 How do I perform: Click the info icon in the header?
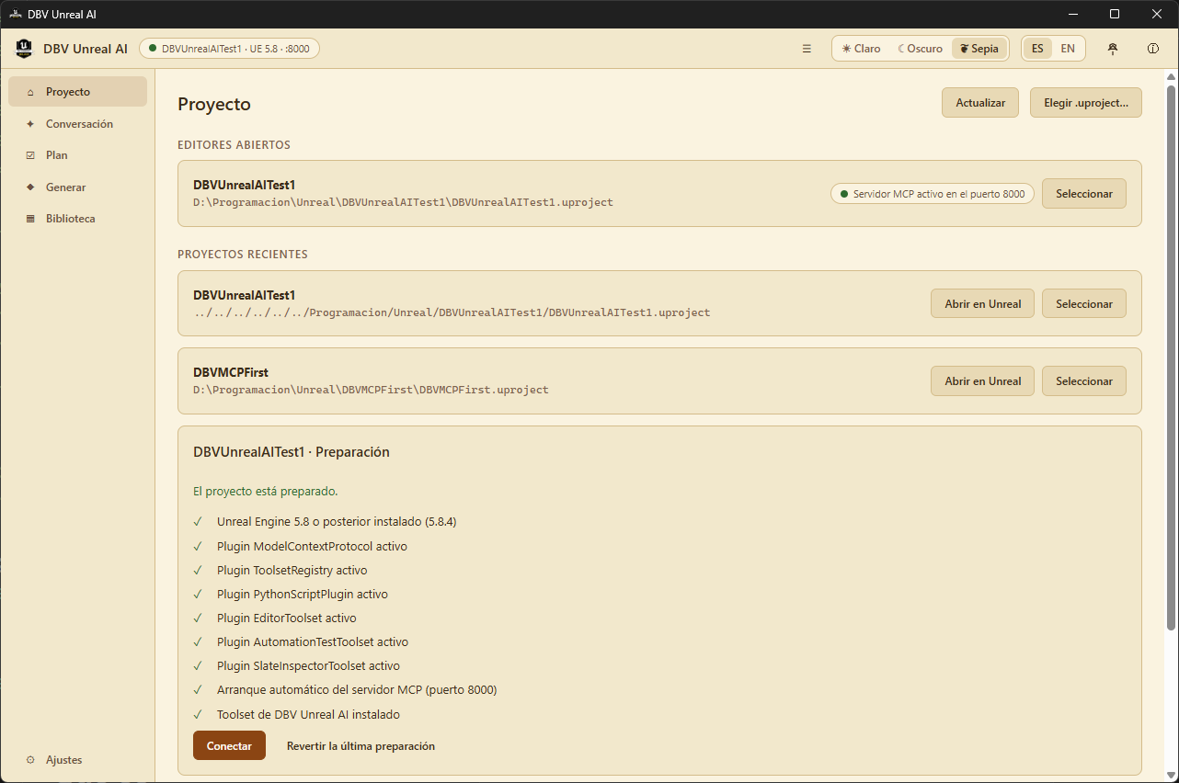[x=1153, y=49]
